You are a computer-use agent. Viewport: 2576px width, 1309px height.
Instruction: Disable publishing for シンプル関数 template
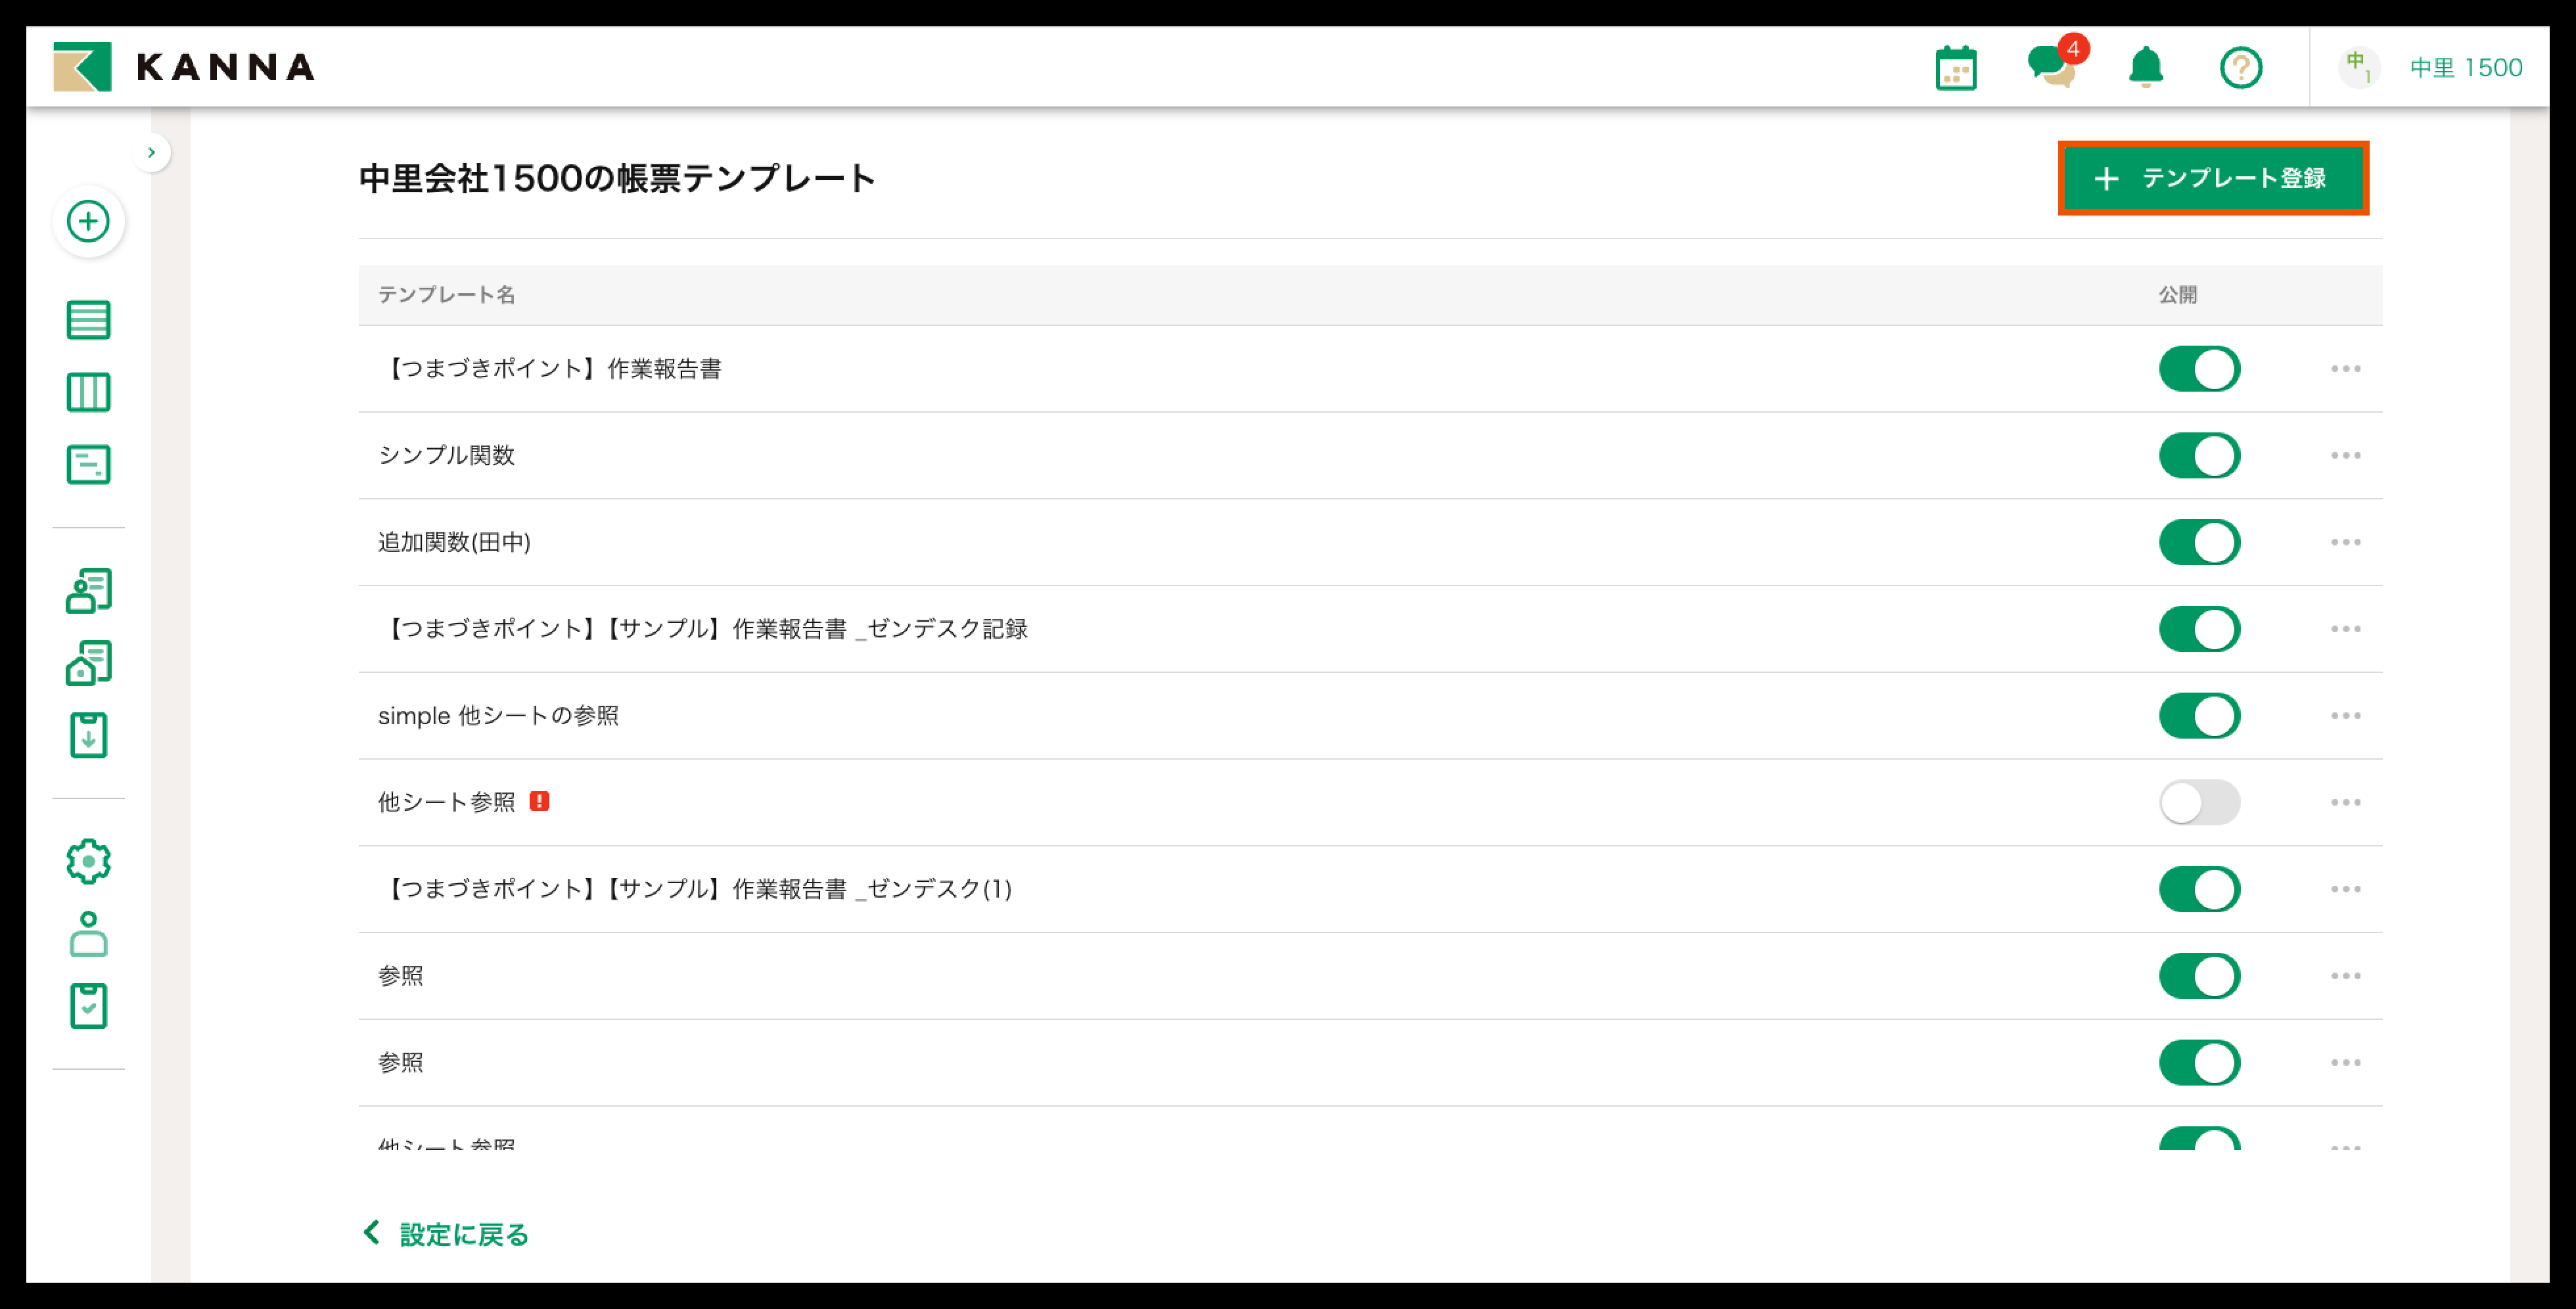[2198, 456]
